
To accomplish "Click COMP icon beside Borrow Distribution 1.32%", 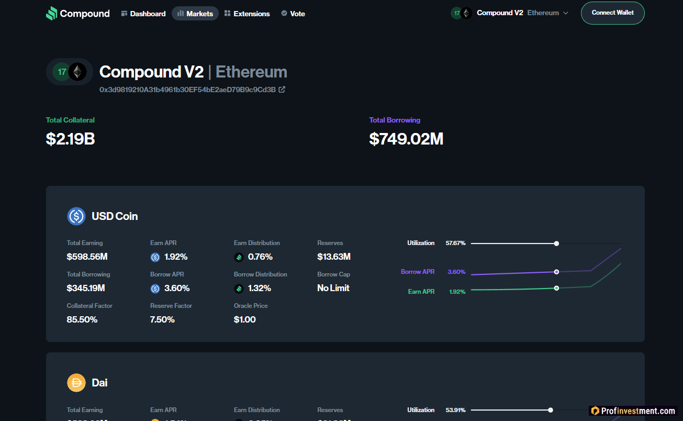I will [x=239, y=289].
